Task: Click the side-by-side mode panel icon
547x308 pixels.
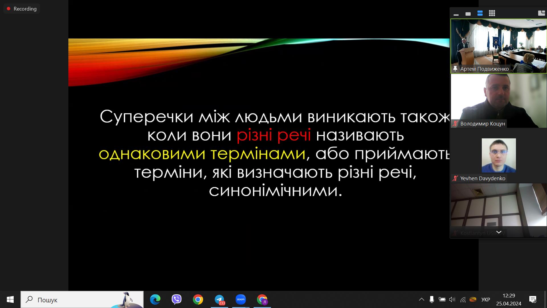Action: 541,13
